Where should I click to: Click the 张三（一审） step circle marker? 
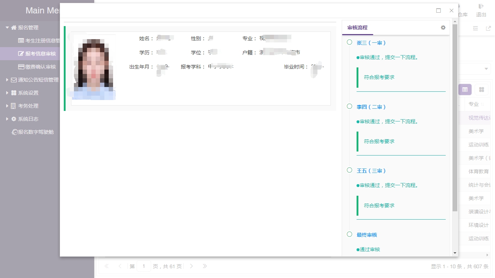[349, 42]
